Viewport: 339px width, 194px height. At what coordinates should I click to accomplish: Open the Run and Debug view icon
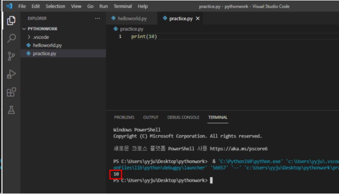11,74
